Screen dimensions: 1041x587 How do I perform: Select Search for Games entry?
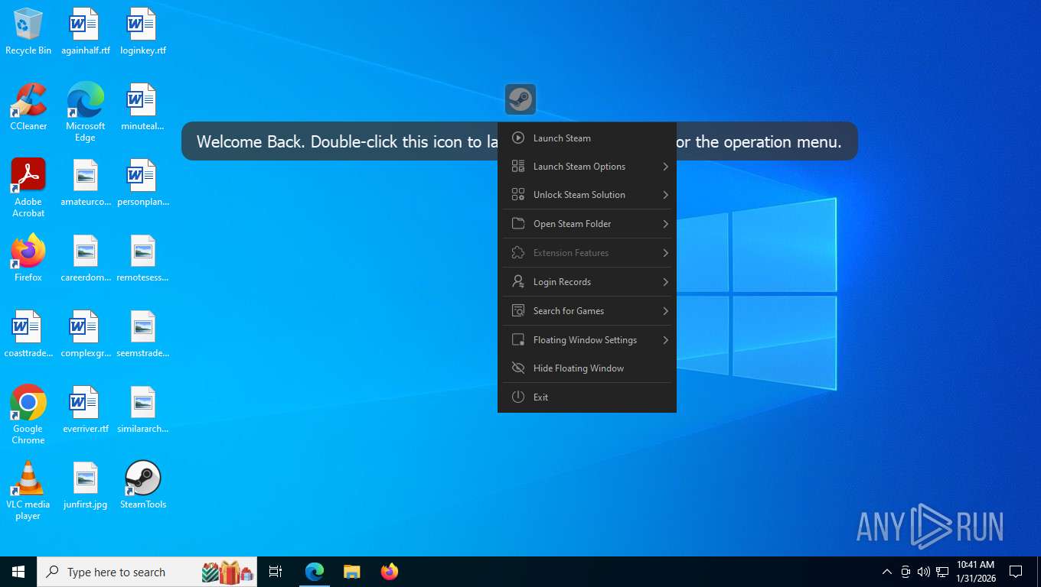587,311
